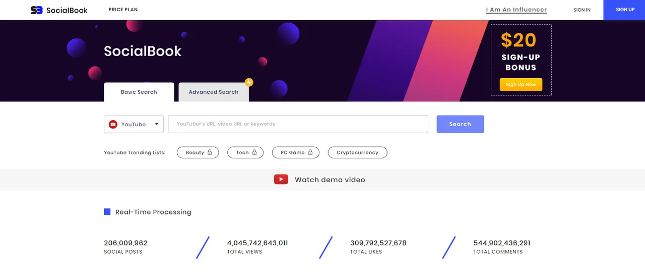This screenshot has height=279, width=645.
Task: Click the $20 sign-up bonus text
Action: point(521,53)
